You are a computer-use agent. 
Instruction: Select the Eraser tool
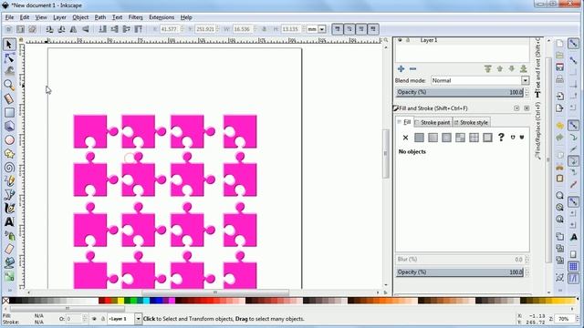9,249
